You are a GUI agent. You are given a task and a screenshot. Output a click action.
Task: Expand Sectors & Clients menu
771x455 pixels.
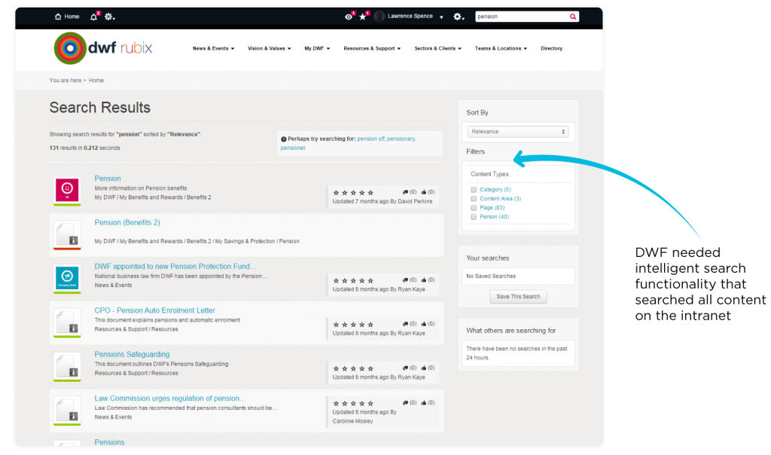click(437, 48)
